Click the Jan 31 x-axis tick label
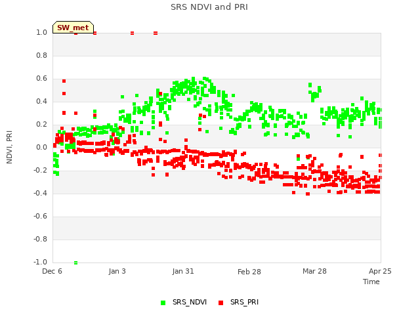 pyautogui.click(x=183, y=271)
